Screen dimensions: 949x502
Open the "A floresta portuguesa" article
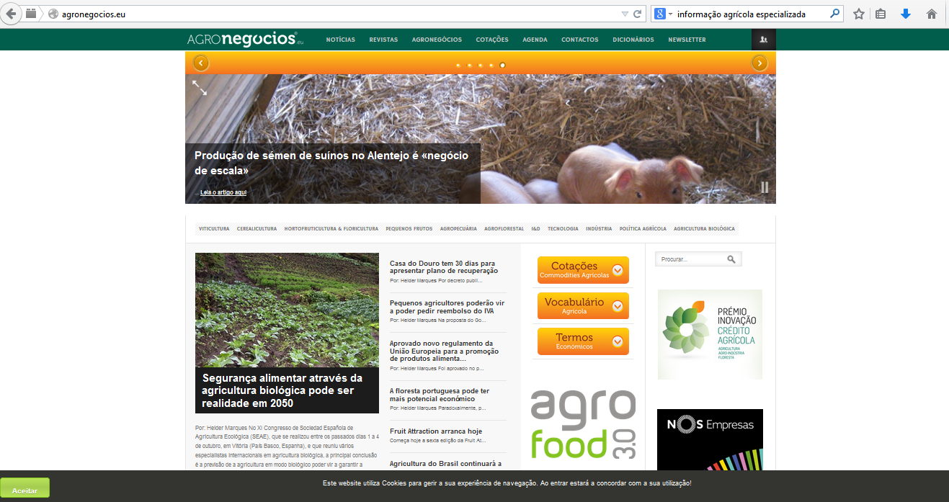click(440, 395)
